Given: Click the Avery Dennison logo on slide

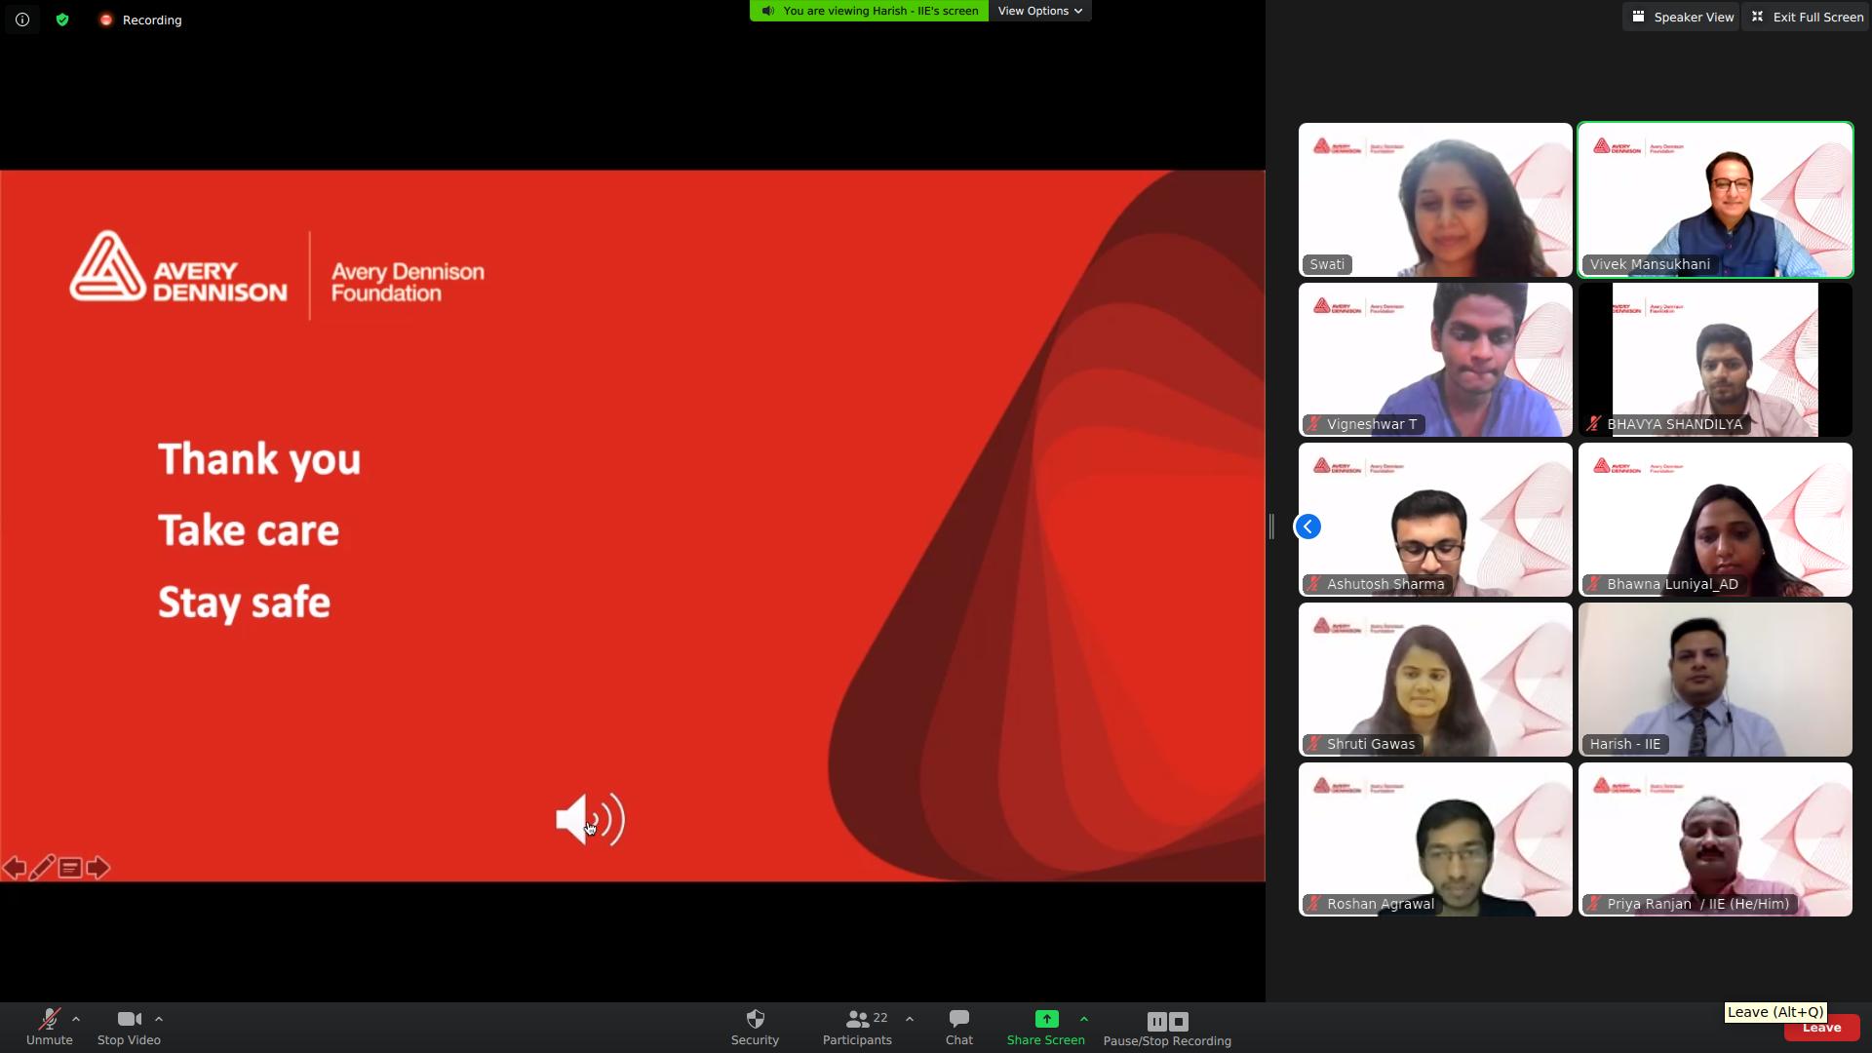Looking at the screenshot, I should point(178,266).
